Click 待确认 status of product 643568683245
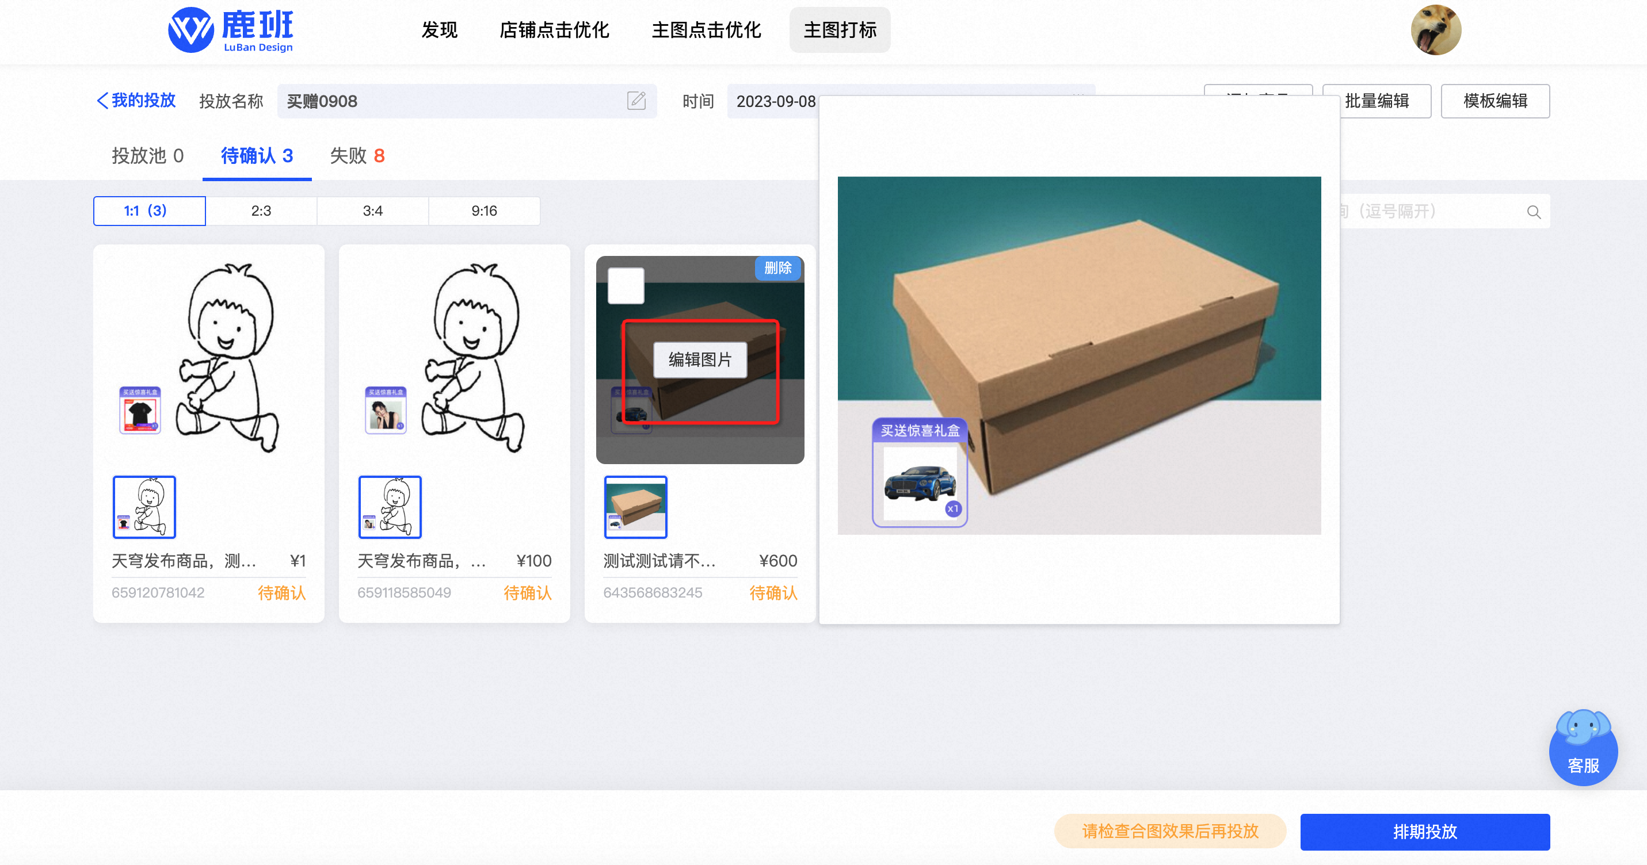The image size is (1647, 865). coord(773,593)
